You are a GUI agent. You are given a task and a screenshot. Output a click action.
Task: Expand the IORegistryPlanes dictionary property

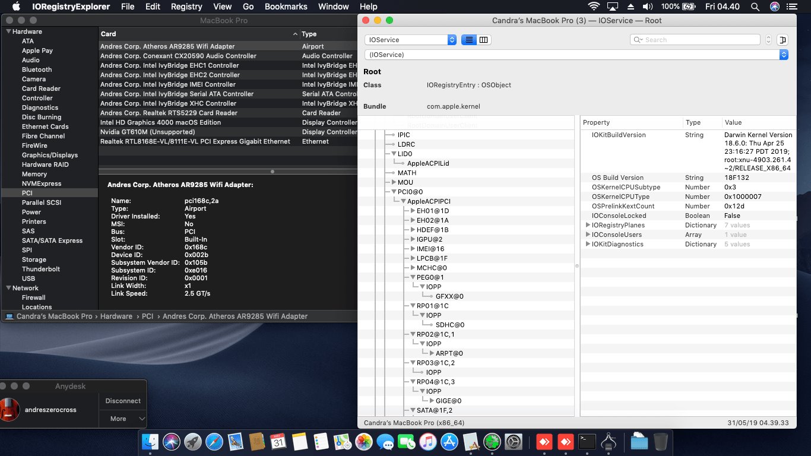588,225
